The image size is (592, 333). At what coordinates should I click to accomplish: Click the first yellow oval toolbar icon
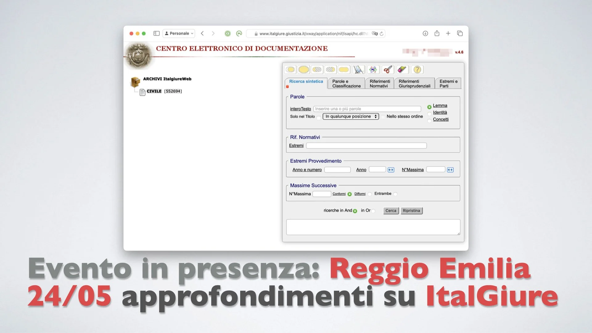[x=290, y=69]
